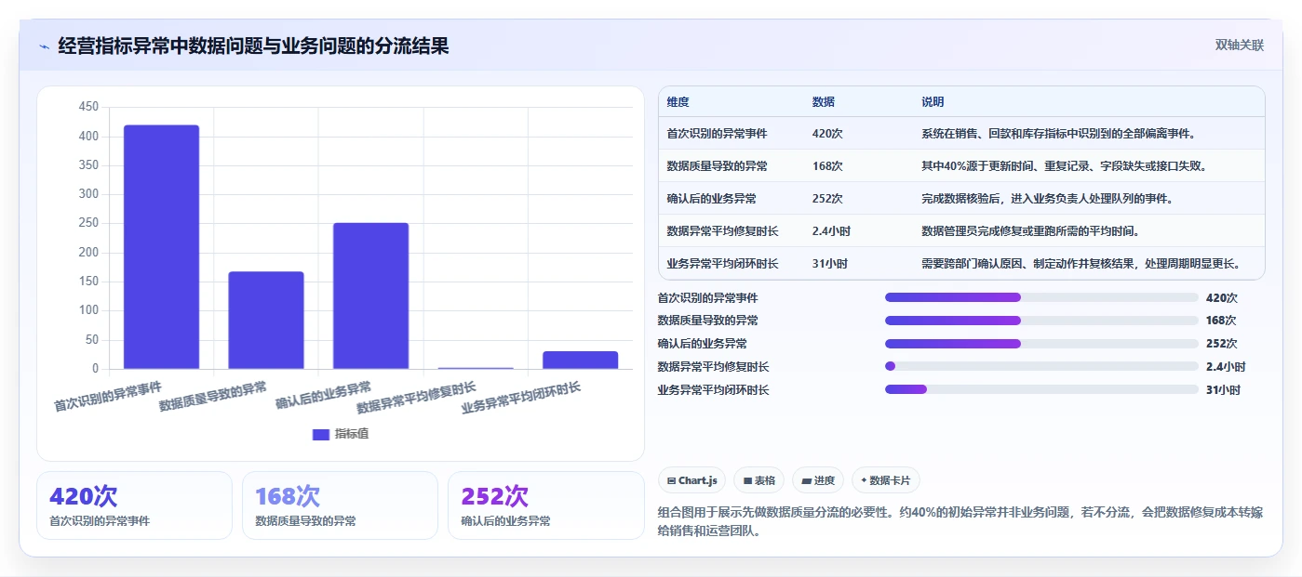Click the 420次 progress bar
Screen dimensions: 1302x577
1041,297
